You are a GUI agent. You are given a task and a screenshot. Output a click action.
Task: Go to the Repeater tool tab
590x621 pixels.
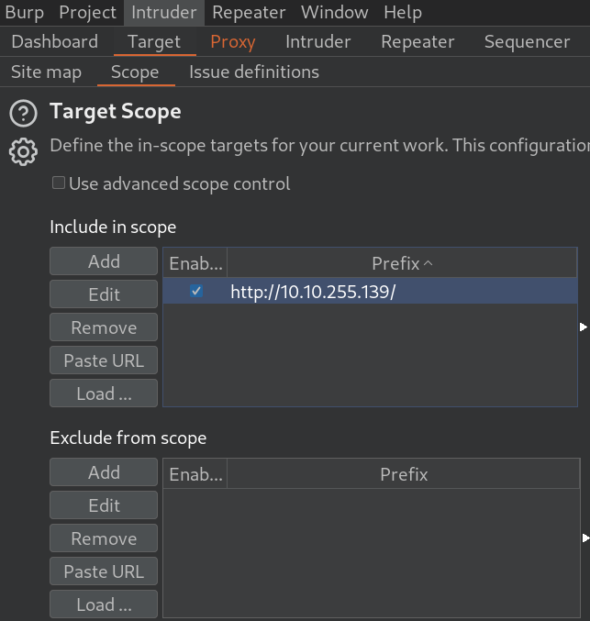coord(417,41)
